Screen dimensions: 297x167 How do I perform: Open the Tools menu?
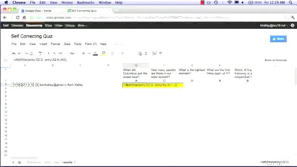tap(77, 44)
